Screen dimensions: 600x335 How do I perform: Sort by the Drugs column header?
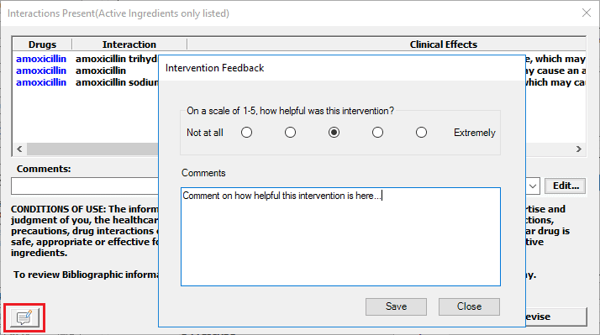click(42, 44)
